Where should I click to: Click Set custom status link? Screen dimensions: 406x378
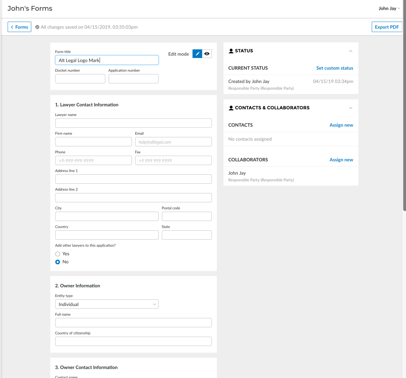(335, 68)
